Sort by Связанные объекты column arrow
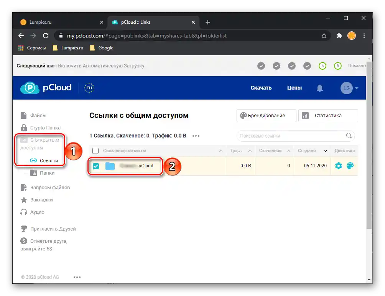This screenshot has height=296, width=385. (x=220, y=150)
